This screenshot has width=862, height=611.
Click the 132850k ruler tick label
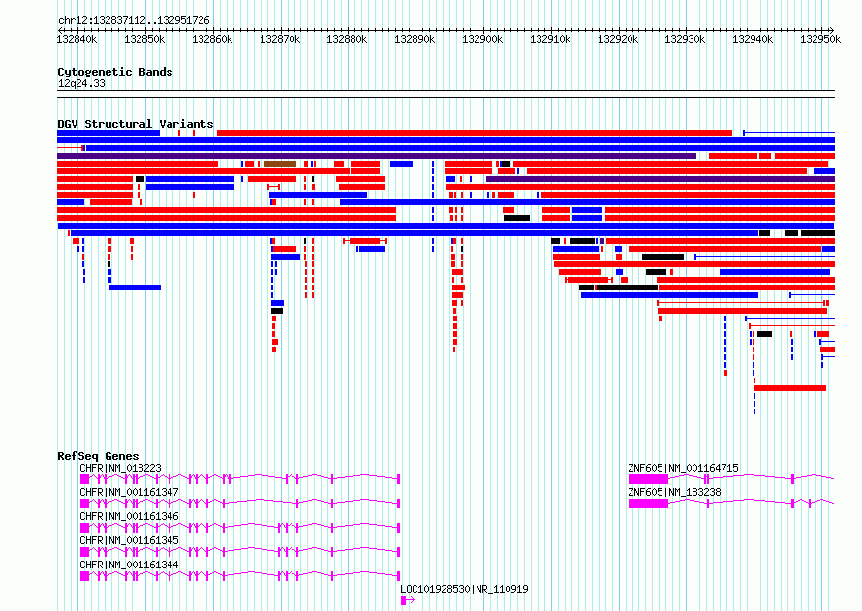[x=144, y=39]
